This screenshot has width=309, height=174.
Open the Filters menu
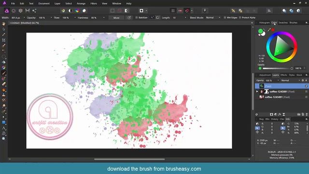[x=94, y=3]
